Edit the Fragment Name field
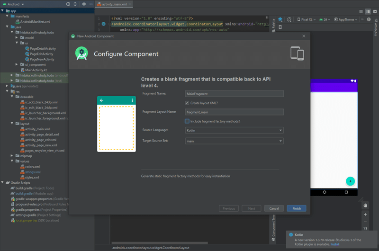Screen dimensions: 379x251 (234, 94)
